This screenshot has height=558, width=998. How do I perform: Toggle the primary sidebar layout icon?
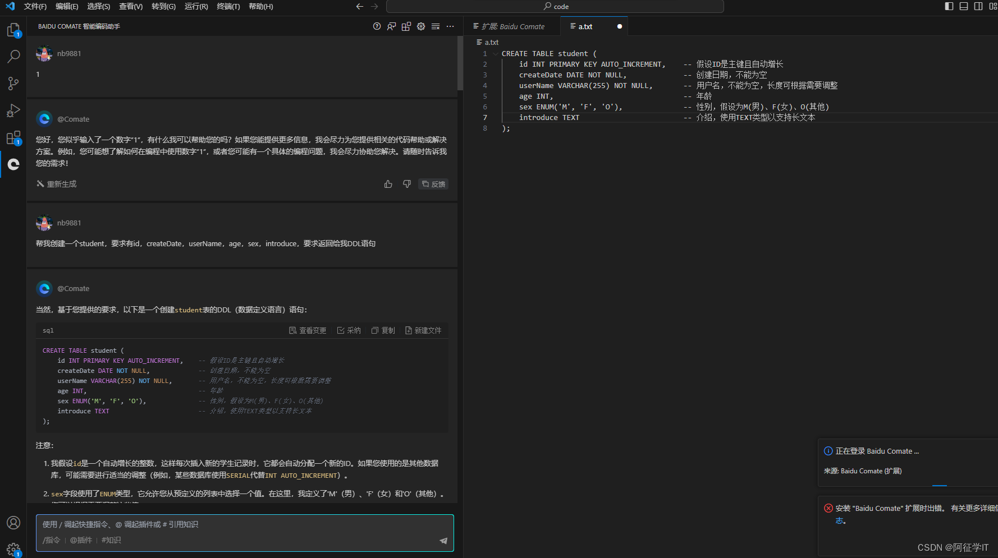(949, 6)
